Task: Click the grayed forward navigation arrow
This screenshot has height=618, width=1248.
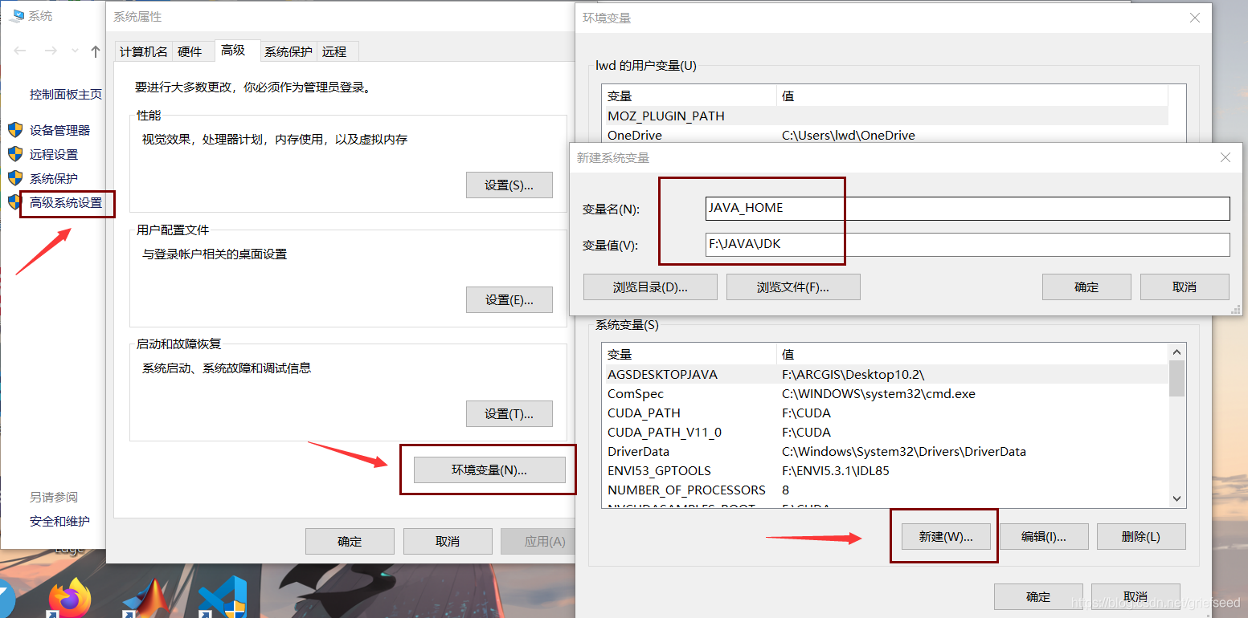Action: tap(50, 51)
